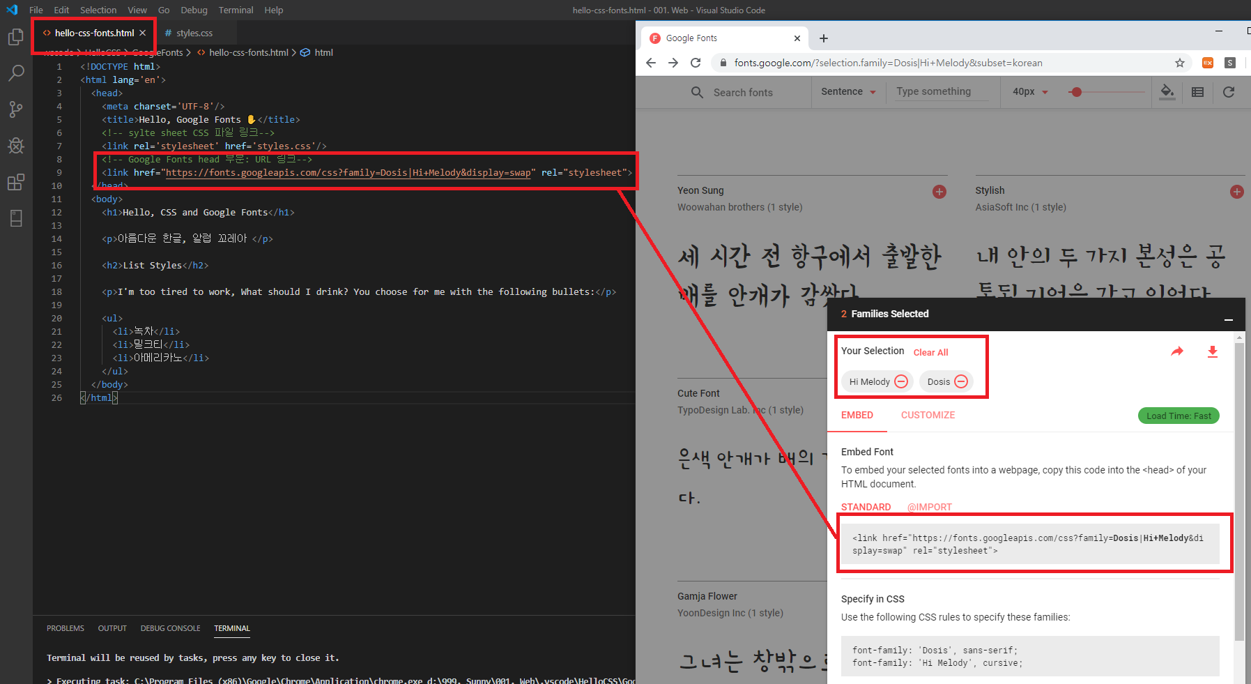Click the Search fonts magnifier icon
This screenshot has width=1251, height=684.
coord(697,92)
